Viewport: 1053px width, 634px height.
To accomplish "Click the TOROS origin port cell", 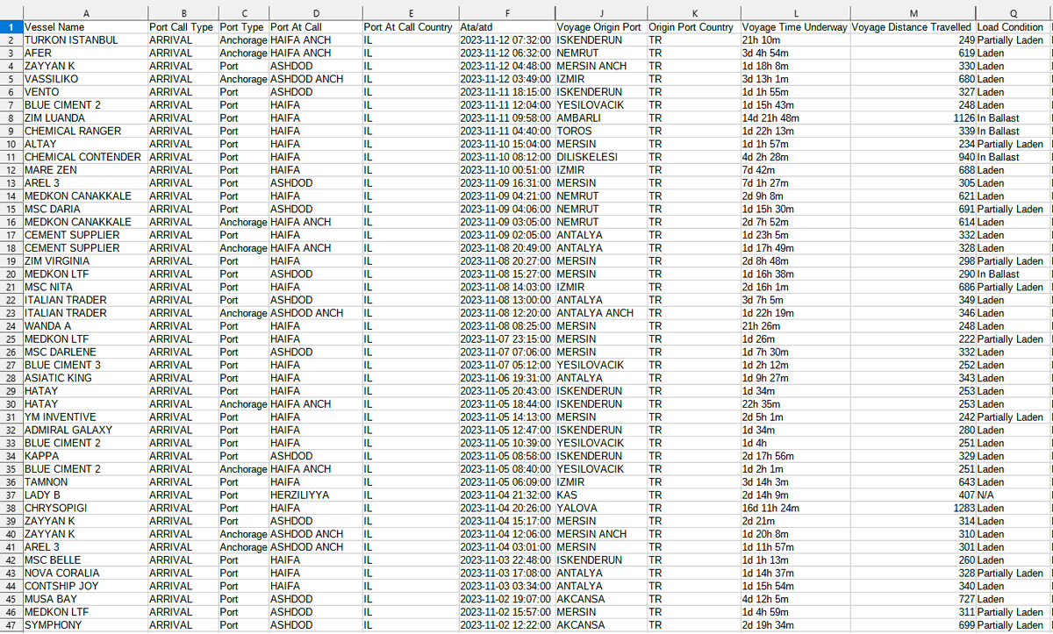I will point(601,132).
